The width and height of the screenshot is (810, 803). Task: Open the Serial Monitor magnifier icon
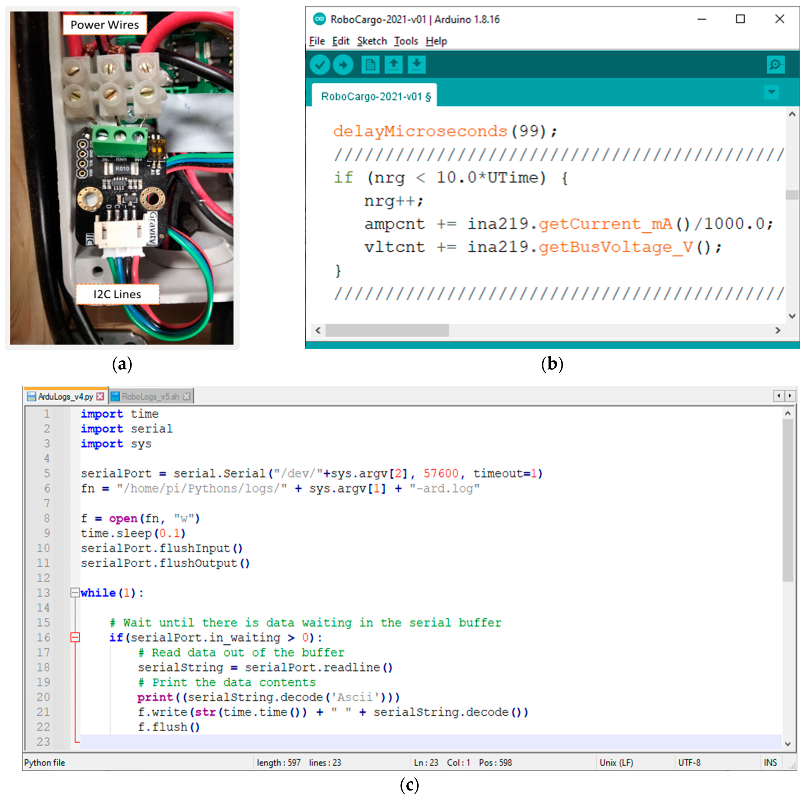(x=775, y=65)
